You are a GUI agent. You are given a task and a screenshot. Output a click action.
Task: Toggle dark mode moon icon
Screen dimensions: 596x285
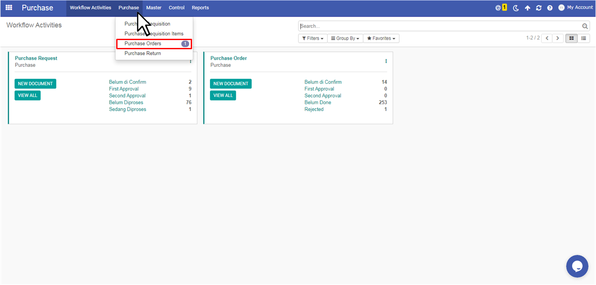[516, 8]
